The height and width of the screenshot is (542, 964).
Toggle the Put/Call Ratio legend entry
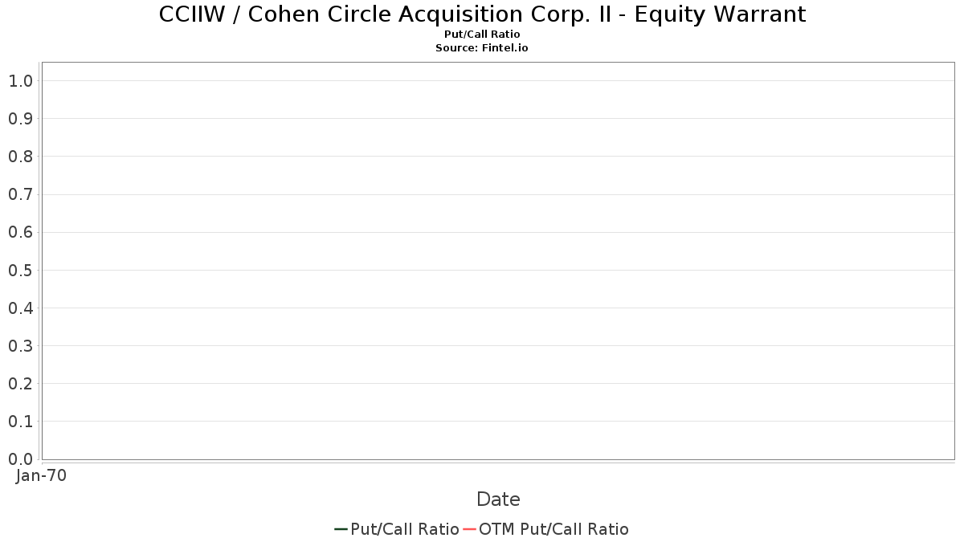(397, 529)
